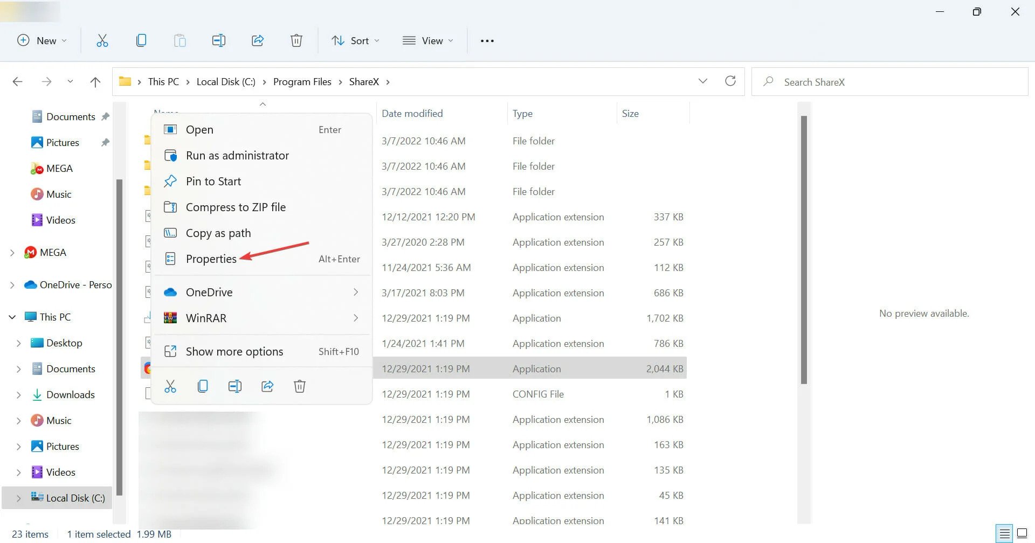Collapse the This PC tree node
Viewport: 1035px width, 543px height.
click(12, 317)
